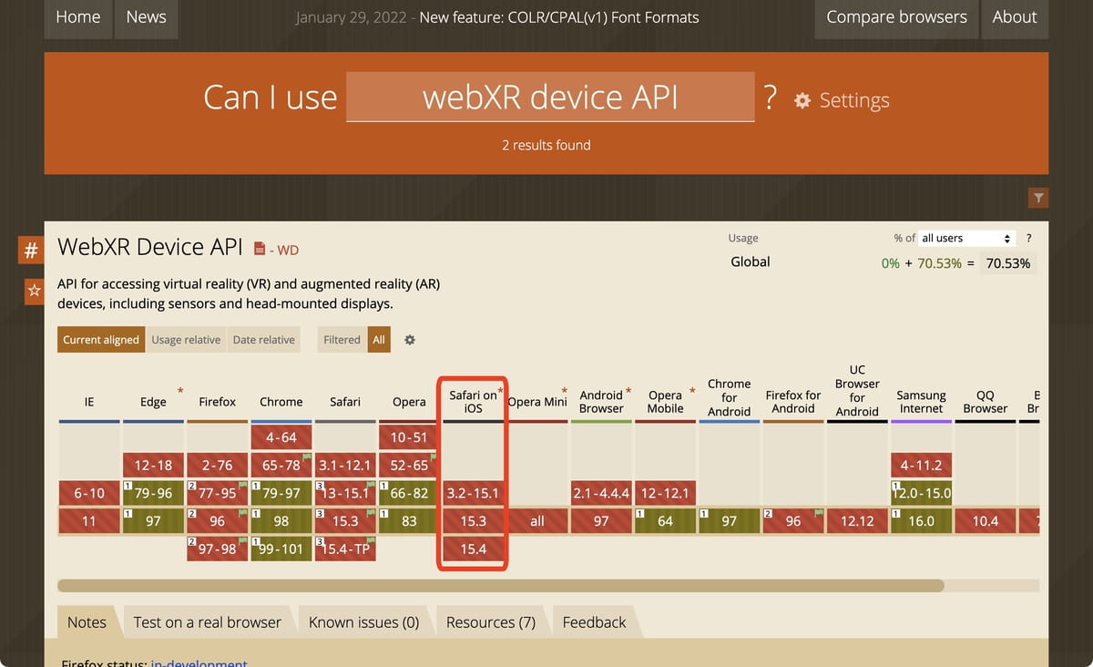Click Safari 15.4-TP support cell
This screenshot has width=1093, height=667.
tap(345, 549)
